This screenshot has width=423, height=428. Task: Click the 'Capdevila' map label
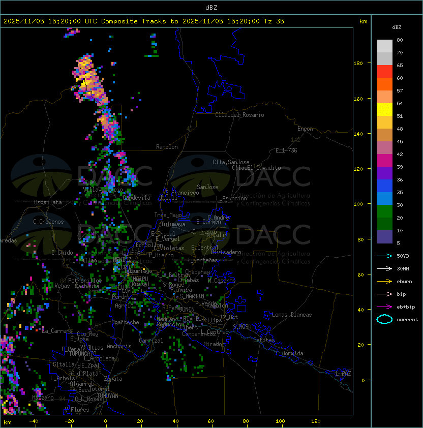136,198
